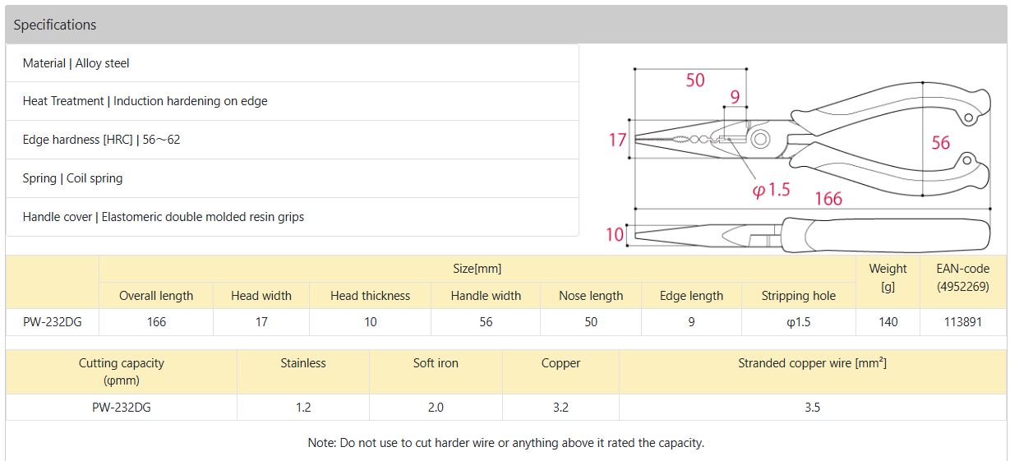Select PW-232DG in the size table

53,322
